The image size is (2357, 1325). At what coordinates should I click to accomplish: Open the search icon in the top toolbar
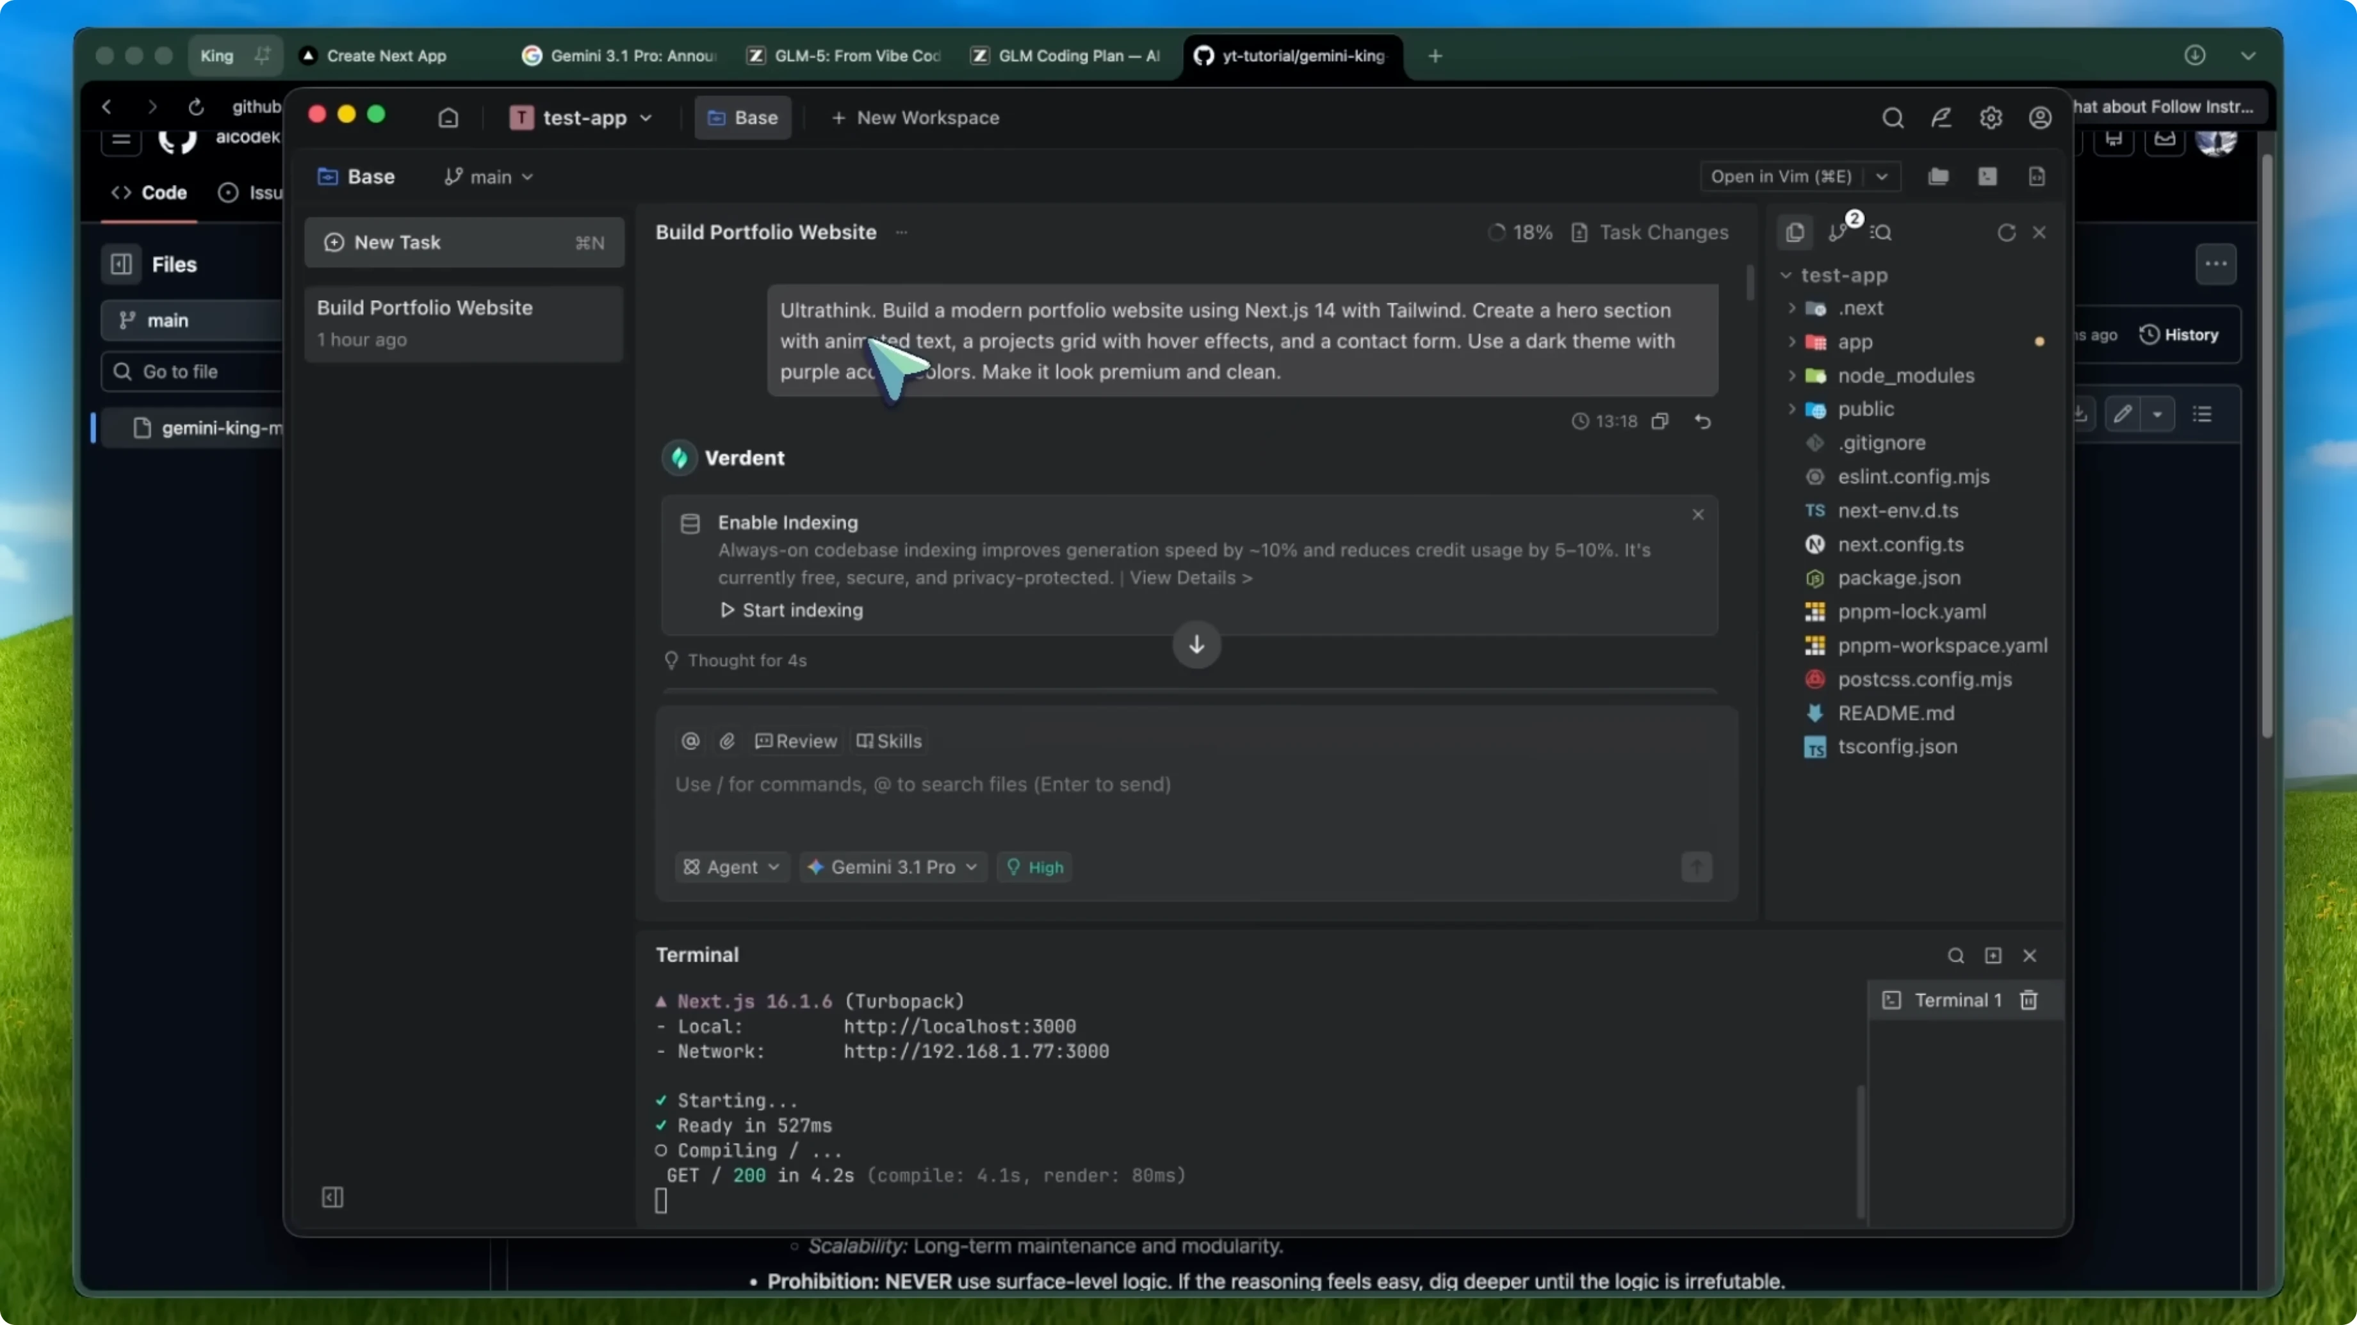point(1892,117)
